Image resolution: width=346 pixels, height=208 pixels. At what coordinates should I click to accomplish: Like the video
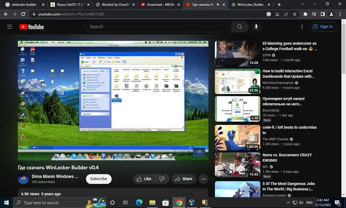[144, 179]
